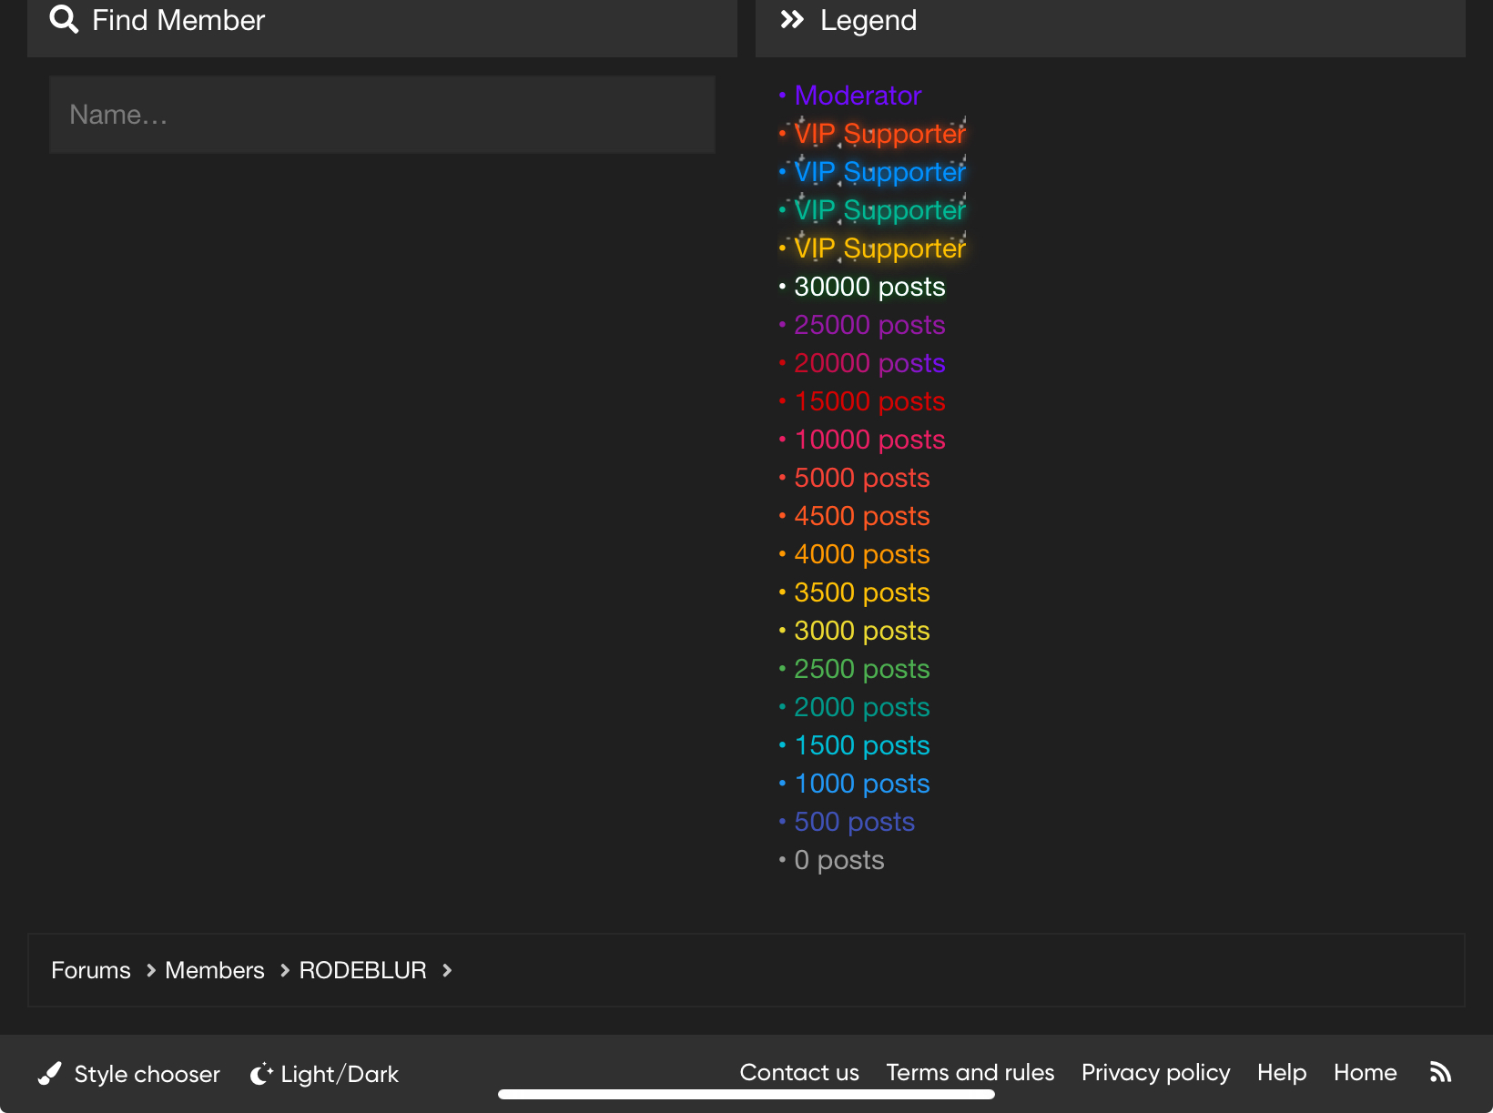Click the chevron after RODEBLUR breadcrumb

click(447, 971)
